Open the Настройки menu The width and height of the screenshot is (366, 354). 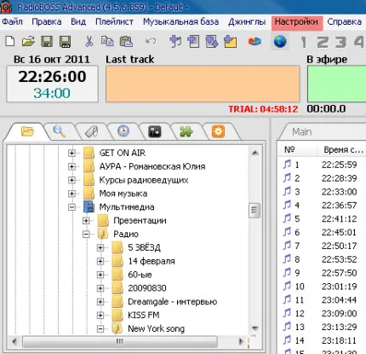(297, 22)
